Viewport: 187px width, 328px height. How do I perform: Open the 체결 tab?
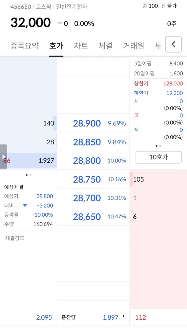coord(105,46)
